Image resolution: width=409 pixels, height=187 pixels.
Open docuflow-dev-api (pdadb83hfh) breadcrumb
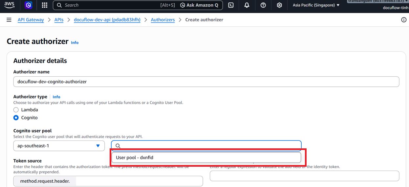(107, 20)
